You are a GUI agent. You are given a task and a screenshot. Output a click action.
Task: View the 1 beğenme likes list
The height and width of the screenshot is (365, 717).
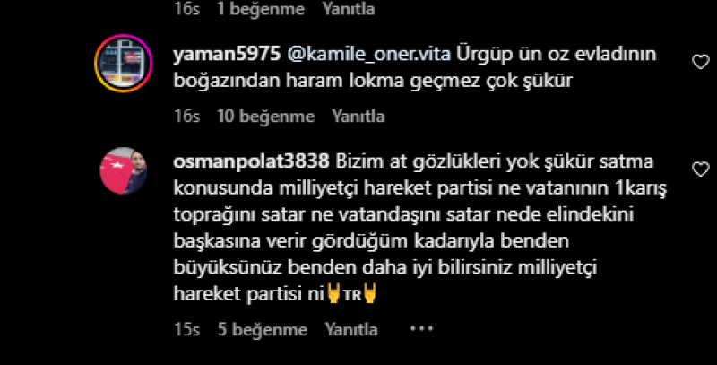click(x=261, y=9)
